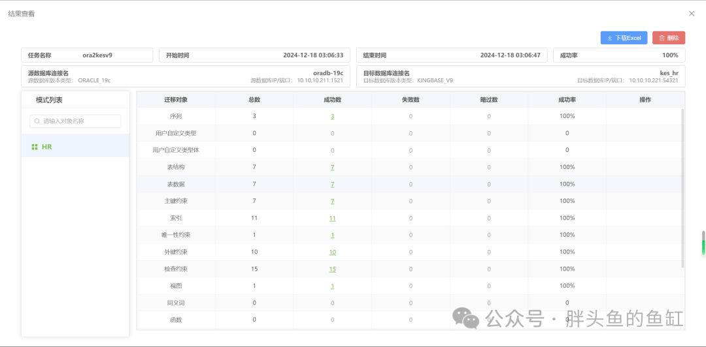Focus the 请输入对象名称 search field
This screenshot has width=706, height=347.
80,121
